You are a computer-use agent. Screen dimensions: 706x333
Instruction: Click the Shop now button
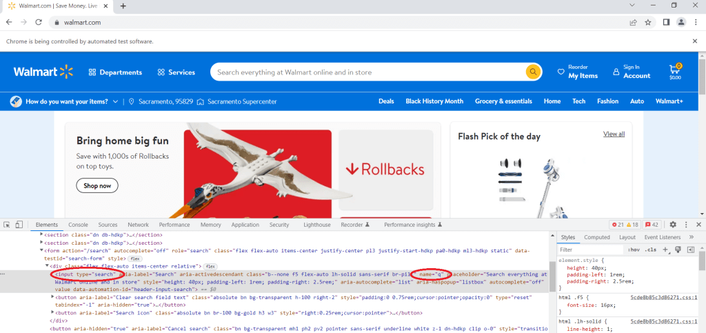click(97, 185)
